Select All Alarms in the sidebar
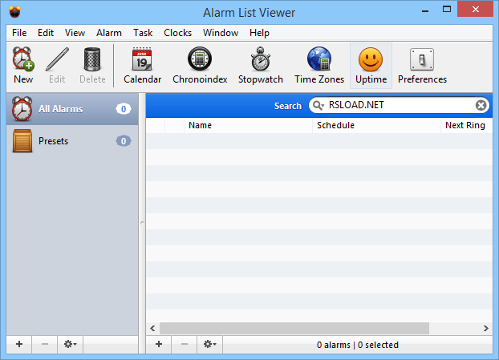This screenshot has height=360, width=499. (x=72, y=109)
